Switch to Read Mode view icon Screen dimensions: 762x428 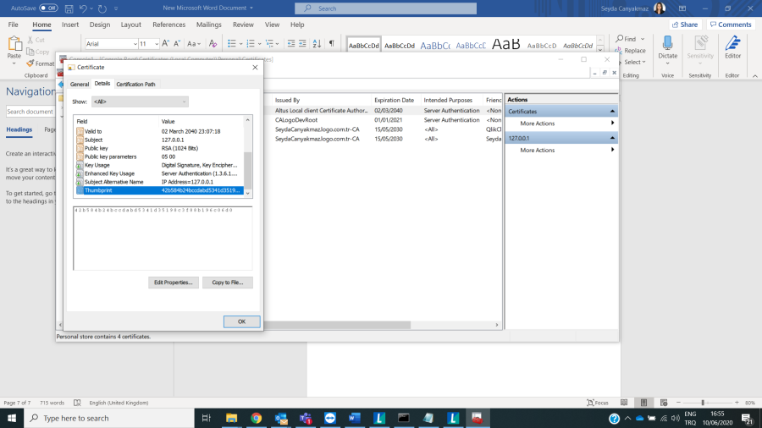624,403
